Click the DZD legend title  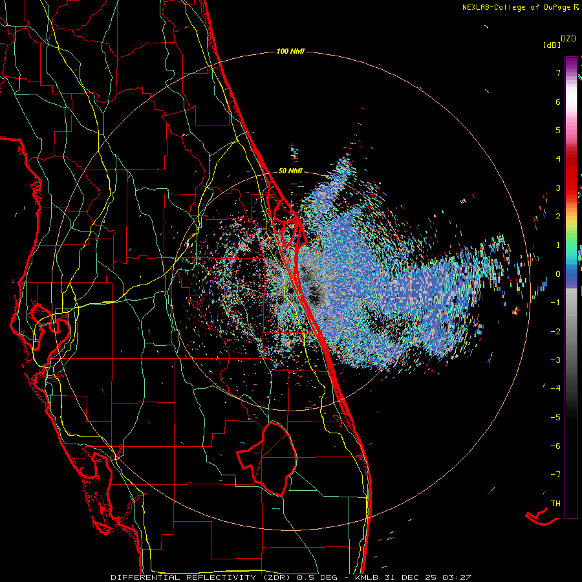568,39
